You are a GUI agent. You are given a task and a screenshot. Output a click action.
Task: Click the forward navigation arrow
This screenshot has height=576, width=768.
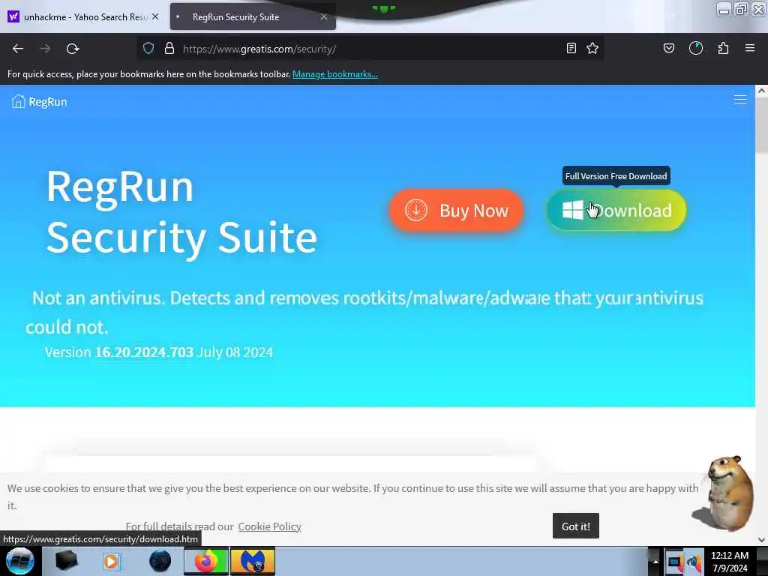tap(45, 49)
